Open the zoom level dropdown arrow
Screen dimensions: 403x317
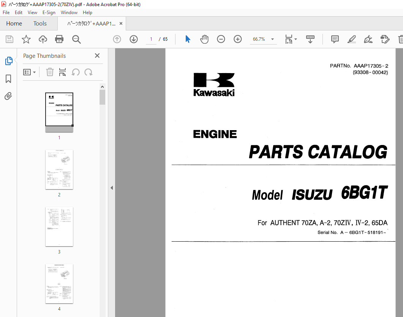272,40
